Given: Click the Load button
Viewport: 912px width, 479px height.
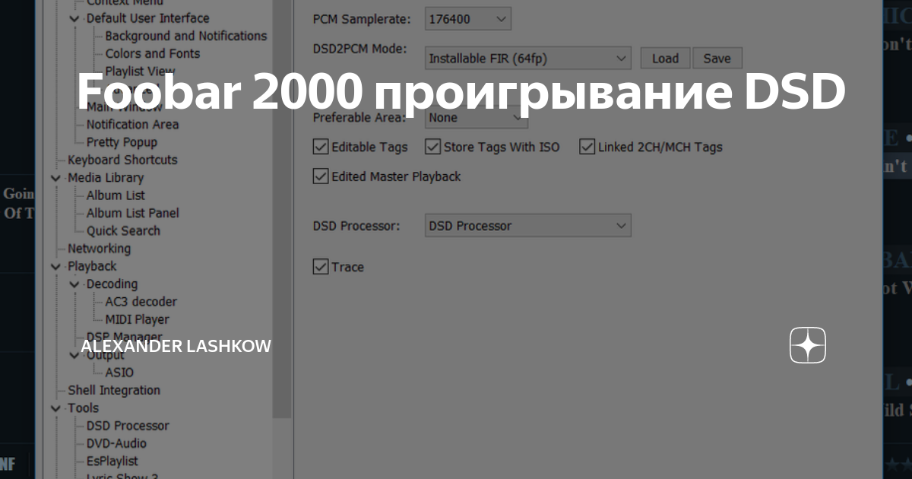Looking at the screenshot, I should click(664, 57).
